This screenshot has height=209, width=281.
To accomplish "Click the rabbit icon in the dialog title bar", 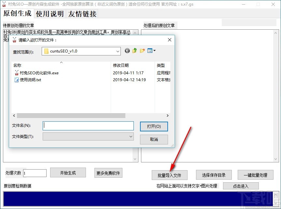I will coord(14,39).
